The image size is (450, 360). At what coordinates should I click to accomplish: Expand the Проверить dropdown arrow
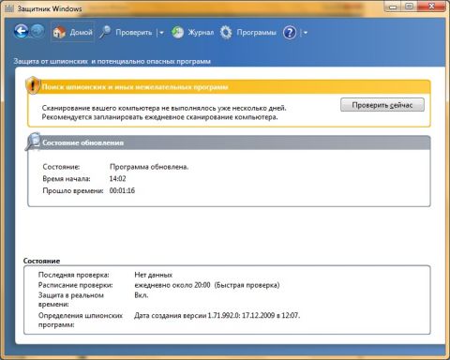161,32
